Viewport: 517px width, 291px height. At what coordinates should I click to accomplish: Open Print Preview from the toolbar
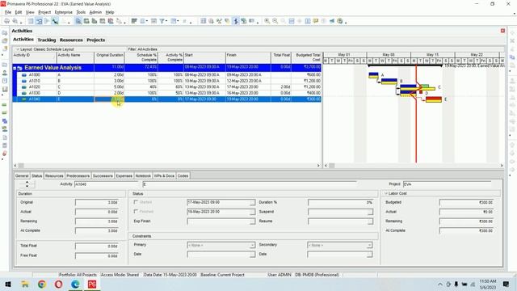[x=15, y=21]
